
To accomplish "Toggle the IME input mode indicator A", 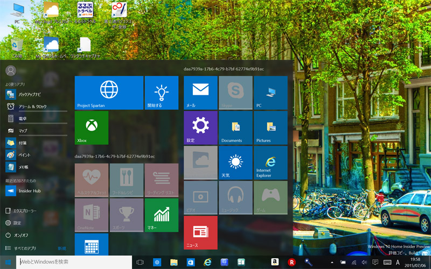I will 398,262.
